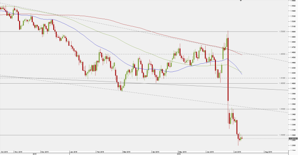This screenshot has width=298, height=155.
Task: Click the May 2016 time axis label
Action: click(x=183, y=152)
